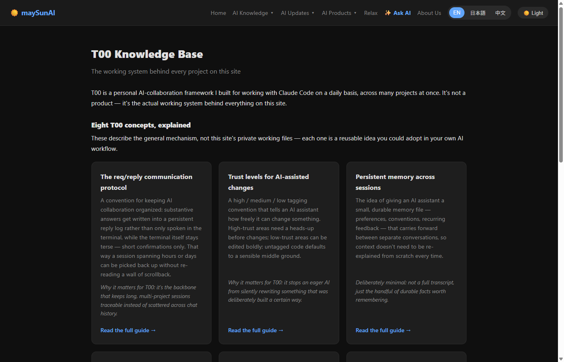
Task: Expand the AI Products dropdown arrow
Action: coord(355,13)
